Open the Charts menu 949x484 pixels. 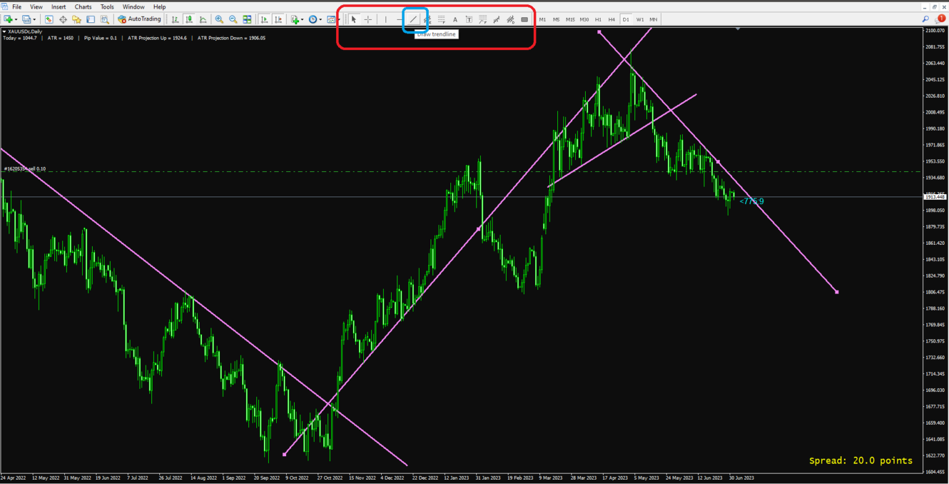click(82, 7)
